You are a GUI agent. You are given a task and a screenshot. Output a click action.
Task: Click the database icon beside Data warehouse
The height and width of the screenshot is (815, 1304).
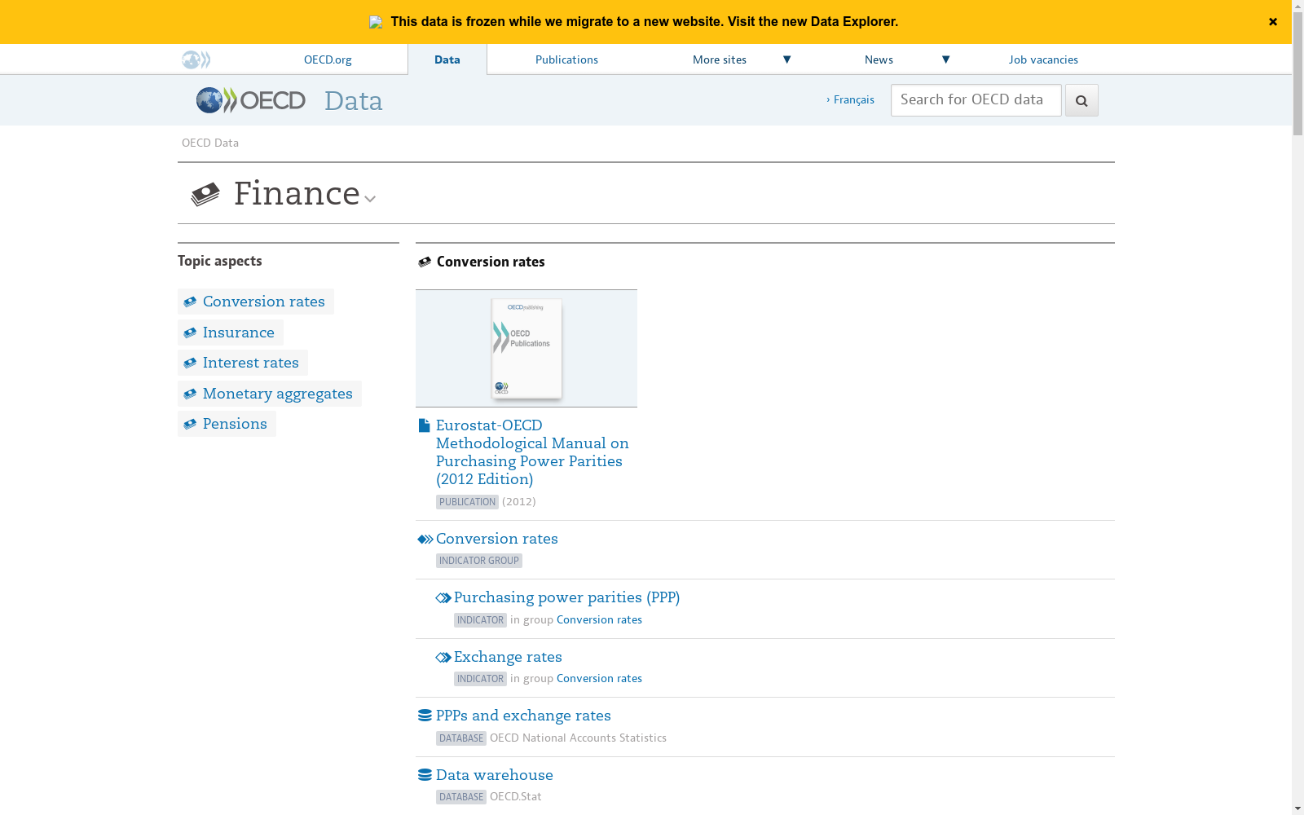(425, 775)
